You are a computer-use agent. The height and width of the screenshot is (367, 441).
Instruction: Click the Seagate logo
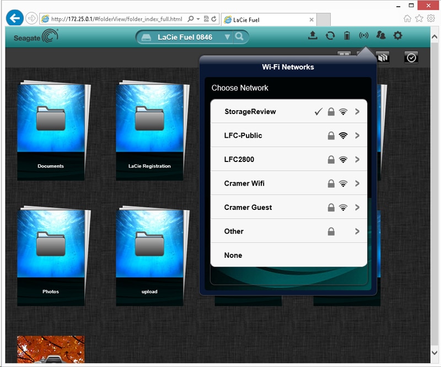tap(36, 36)
